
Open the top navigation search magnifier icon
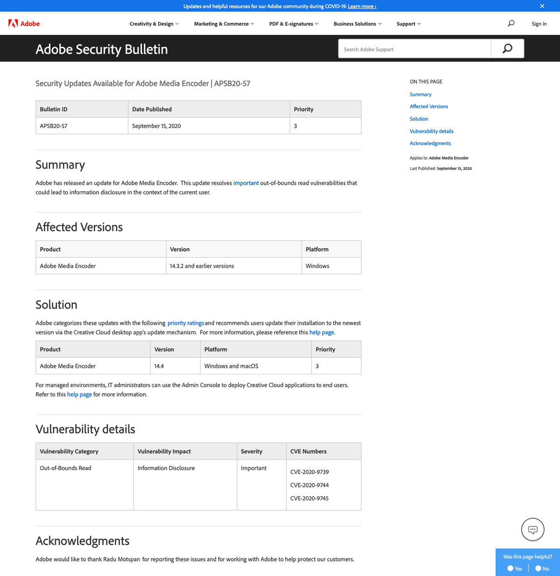[x=511, y=23]
